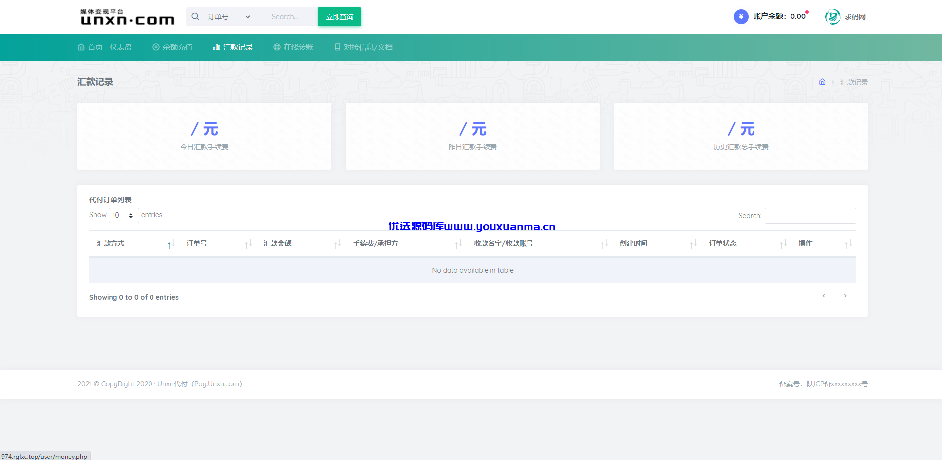Click the 陕ICP备 record number text
This screenshot has width=942, height=460.
[x=823, y=384]
